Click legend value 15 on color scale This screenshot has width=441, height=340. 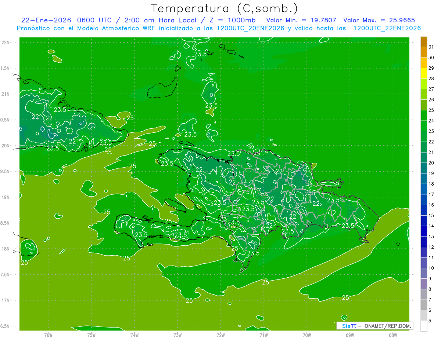coord(431,215)
